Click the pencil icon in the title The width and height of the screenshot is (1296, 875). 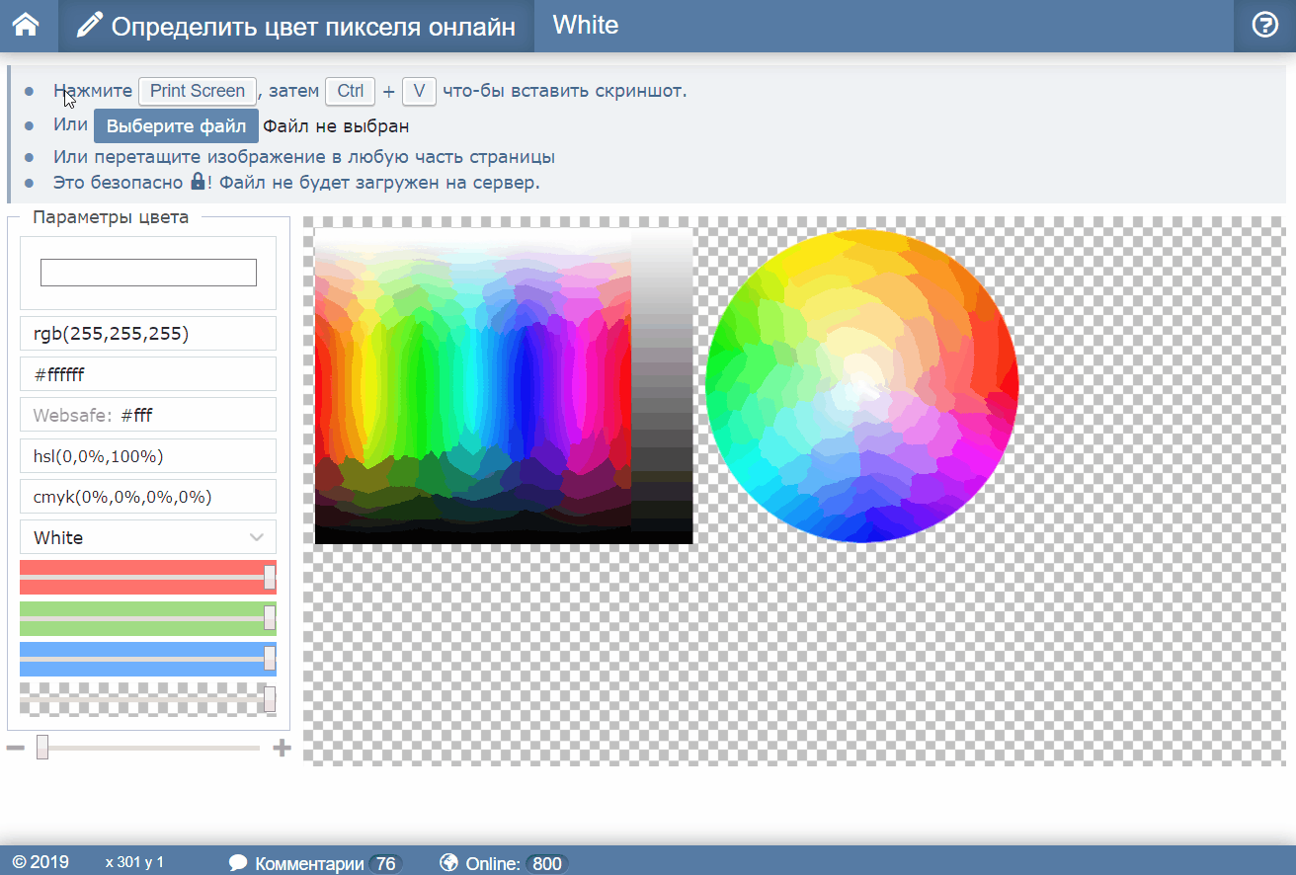[x=89, y=26]
